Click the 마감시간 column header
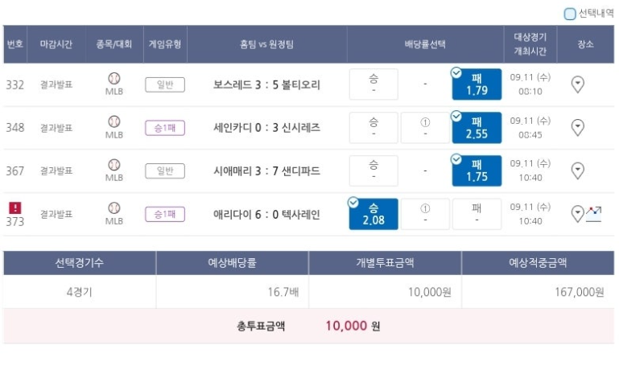 [56, 44]
